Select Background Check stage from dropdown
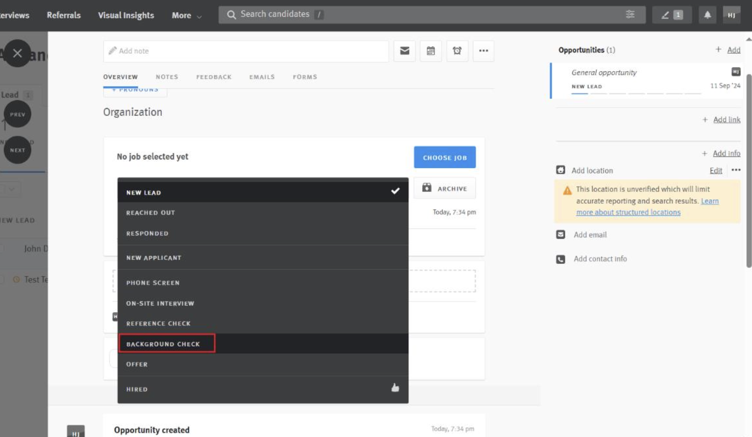 pos(163,344)
